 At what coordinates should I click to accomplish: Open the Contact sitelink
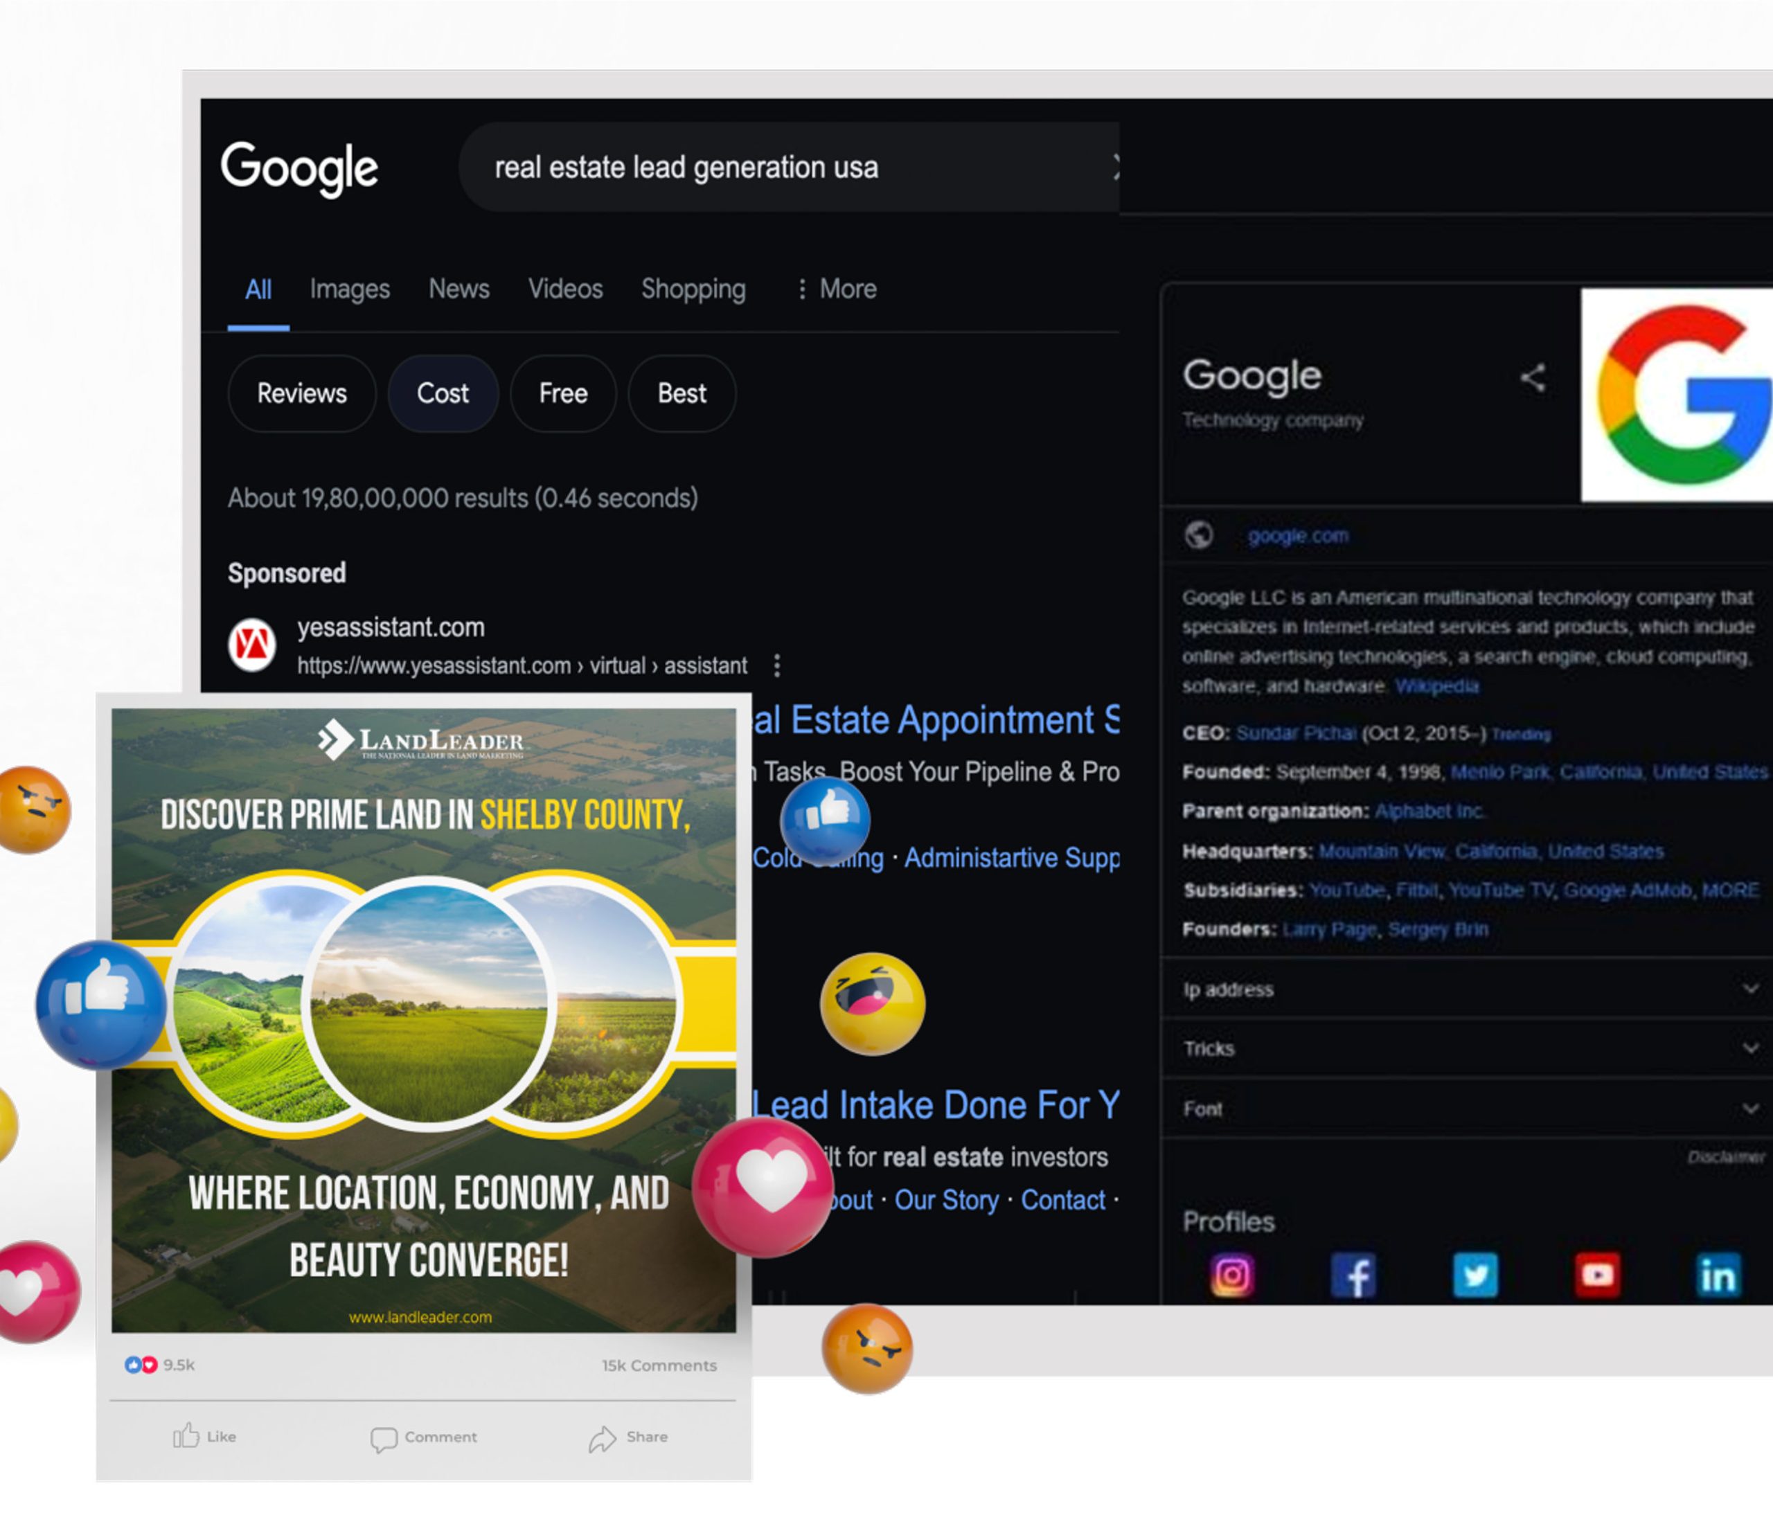pos(1063,1201)
